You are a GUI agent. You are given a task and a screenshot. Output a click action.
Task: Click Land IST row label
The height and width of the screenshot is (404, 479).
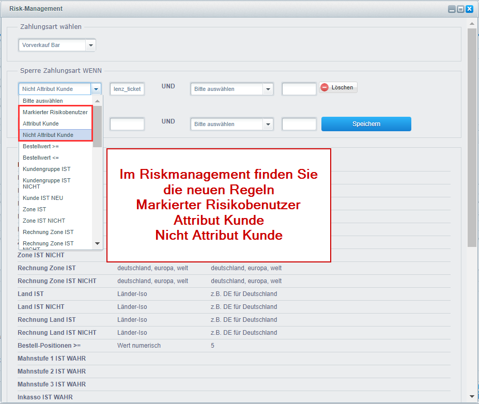[30, 294]
